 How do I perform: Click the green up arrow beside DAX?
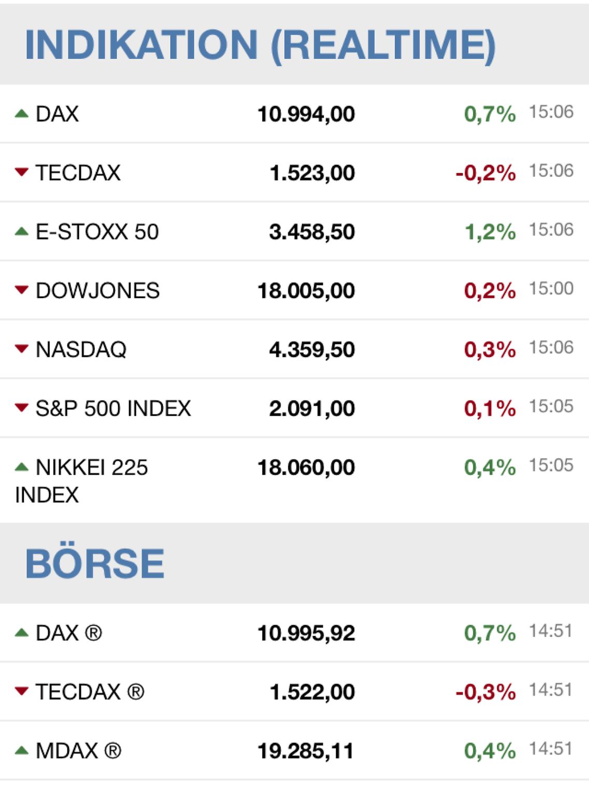click(x=21, y=113)
